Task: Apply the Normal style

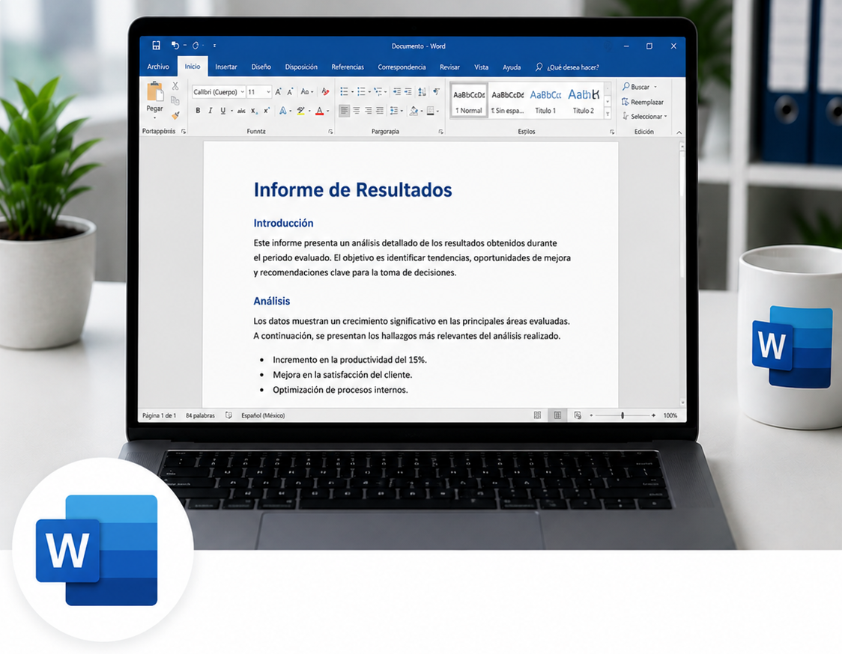Action: tap(469, 102)
